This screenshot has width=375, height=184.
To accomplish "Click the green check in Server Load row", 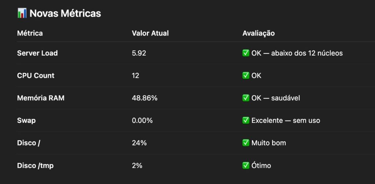I will [246, 53].
